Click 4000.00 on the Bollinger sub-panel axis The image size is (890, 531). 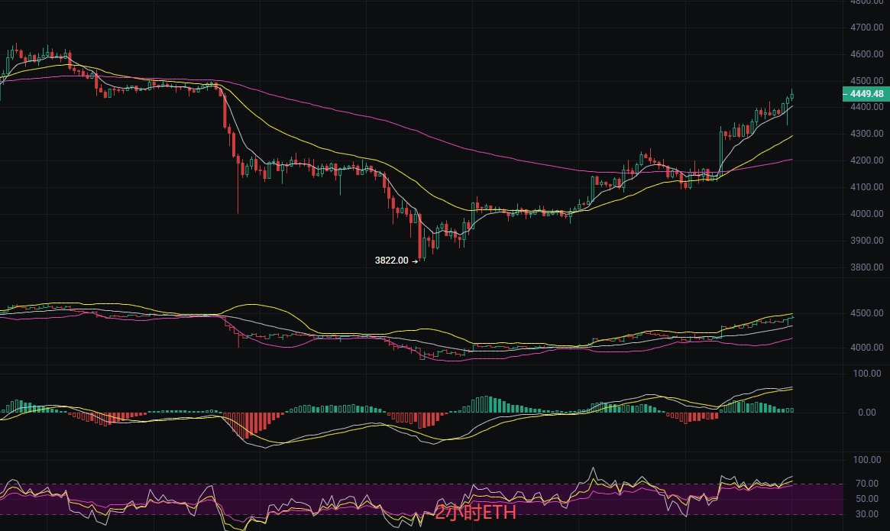point(867,347)
